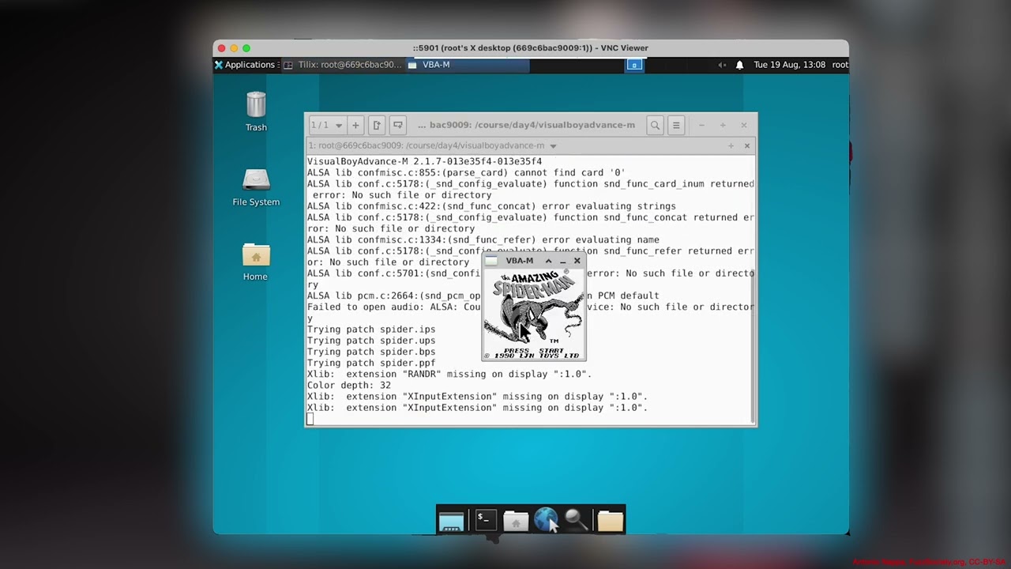Maximize the VNC Viewer window (green button)

click(x=246, y=48)
